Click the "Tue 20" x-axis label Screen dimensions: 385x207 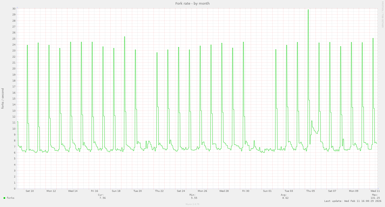(x=138, y=191)
